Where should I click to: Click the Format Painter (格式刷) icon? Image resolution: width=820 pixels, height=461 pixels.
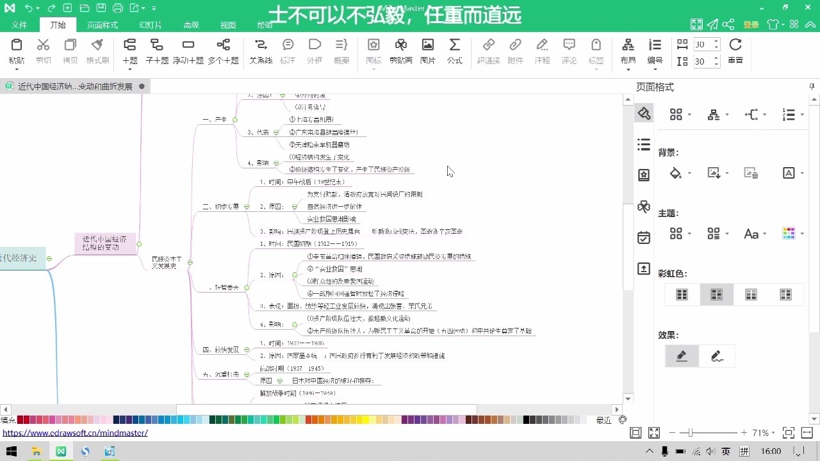click(97, 45)
